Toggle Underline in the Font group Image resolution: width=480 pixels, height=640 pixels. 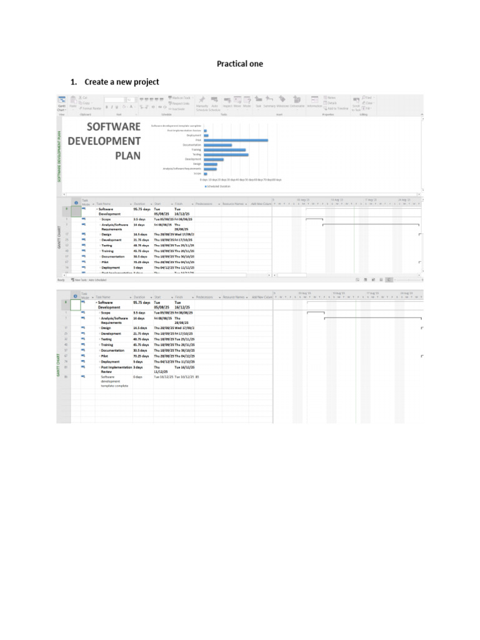coord(117,107)
